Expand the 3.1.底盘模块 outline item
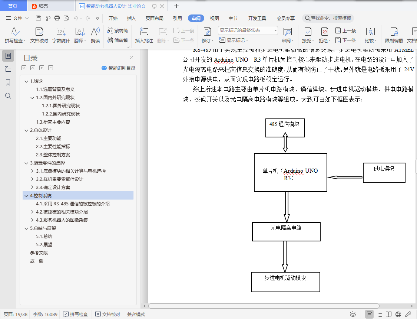Viewport: 417px width, 319px height. click(x=32, y=171)
